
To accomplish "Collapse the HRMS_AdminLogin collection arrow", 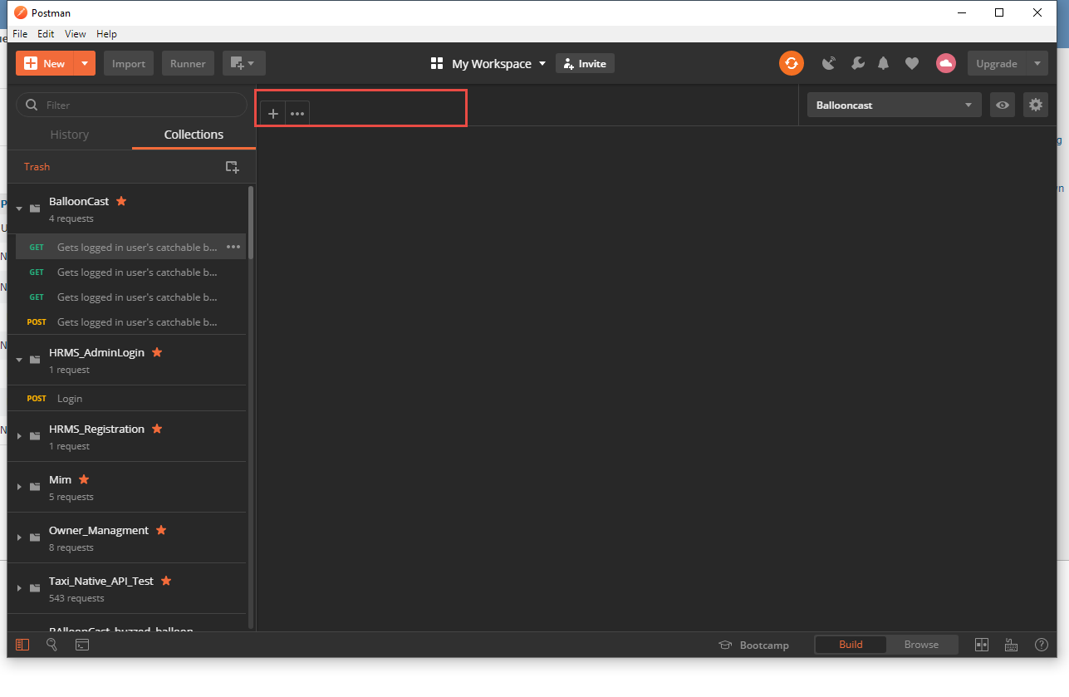I will pyautogui.click(x=19, y=360).
